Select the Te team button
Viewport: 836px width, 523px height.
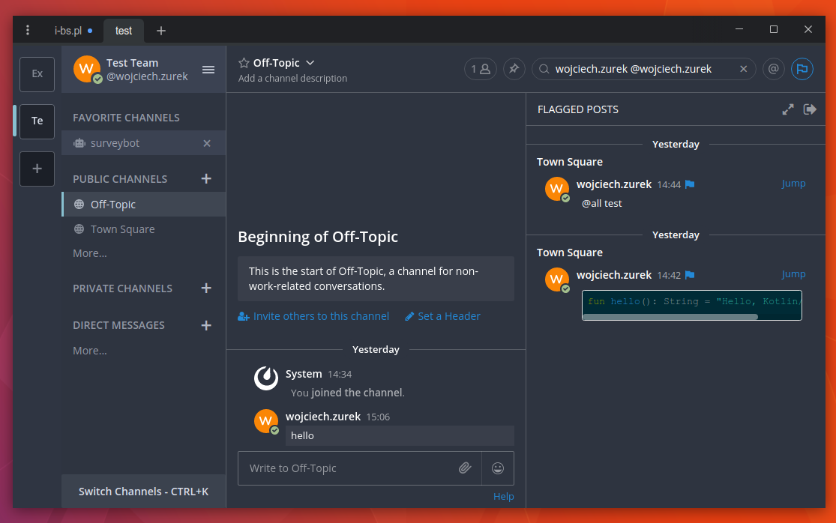pos(37,121)
